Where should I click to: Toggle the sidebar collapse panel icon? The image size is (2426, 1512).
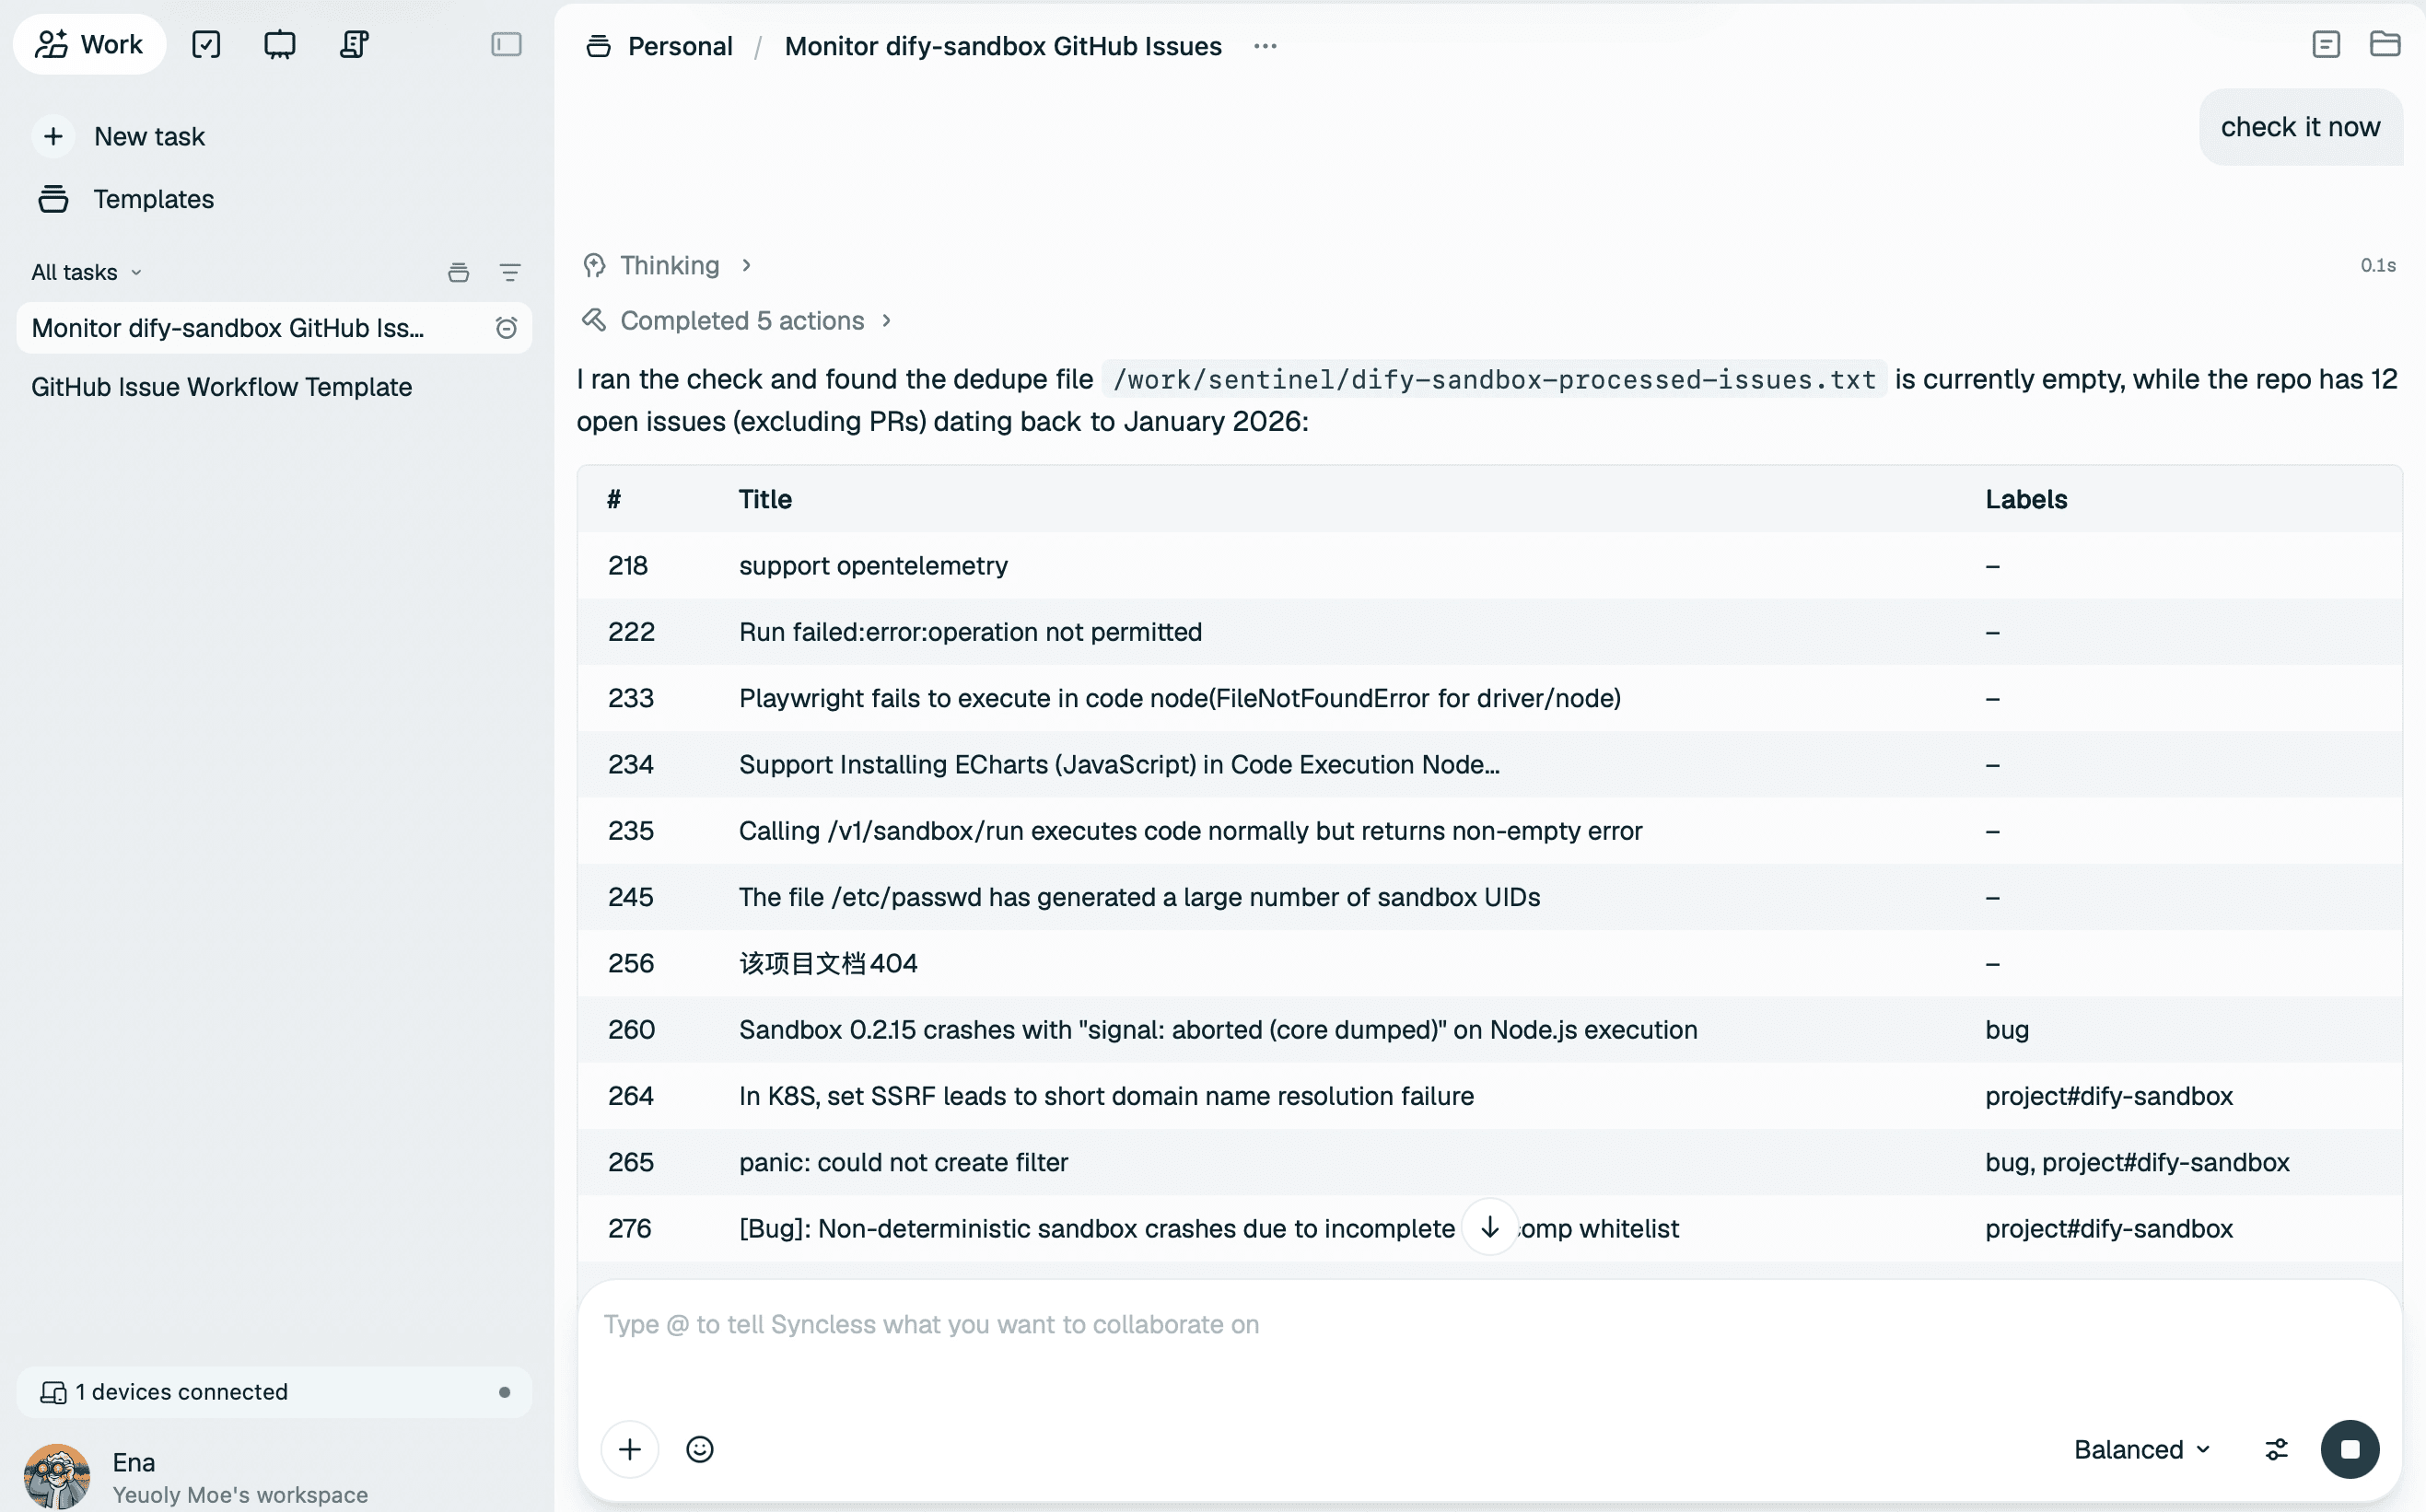coord(506,44)
